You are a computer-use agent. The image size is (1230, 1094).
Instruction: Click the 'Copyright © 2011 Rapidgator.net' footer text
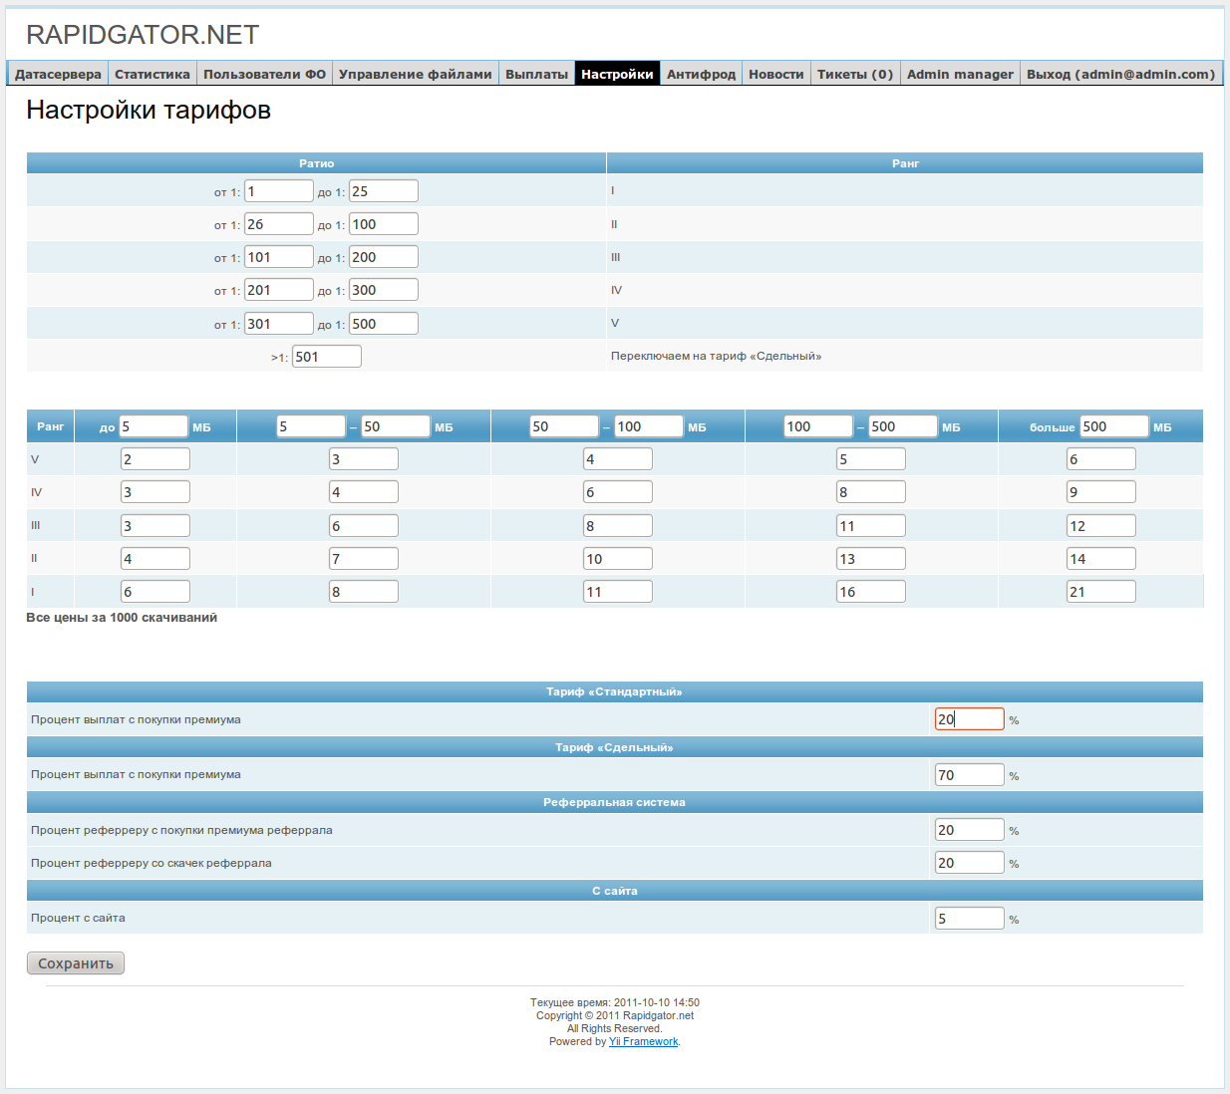615,1015
